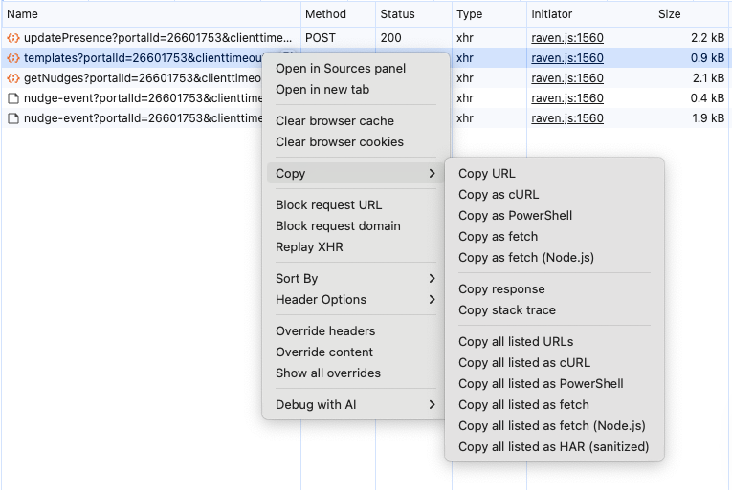Choose Replay XHR
The height and width of the screenshot is (490, 732).
(309, 247)
